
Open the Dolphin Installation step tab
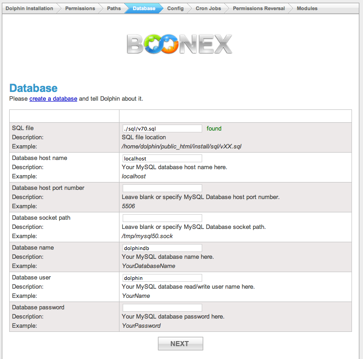29,8
